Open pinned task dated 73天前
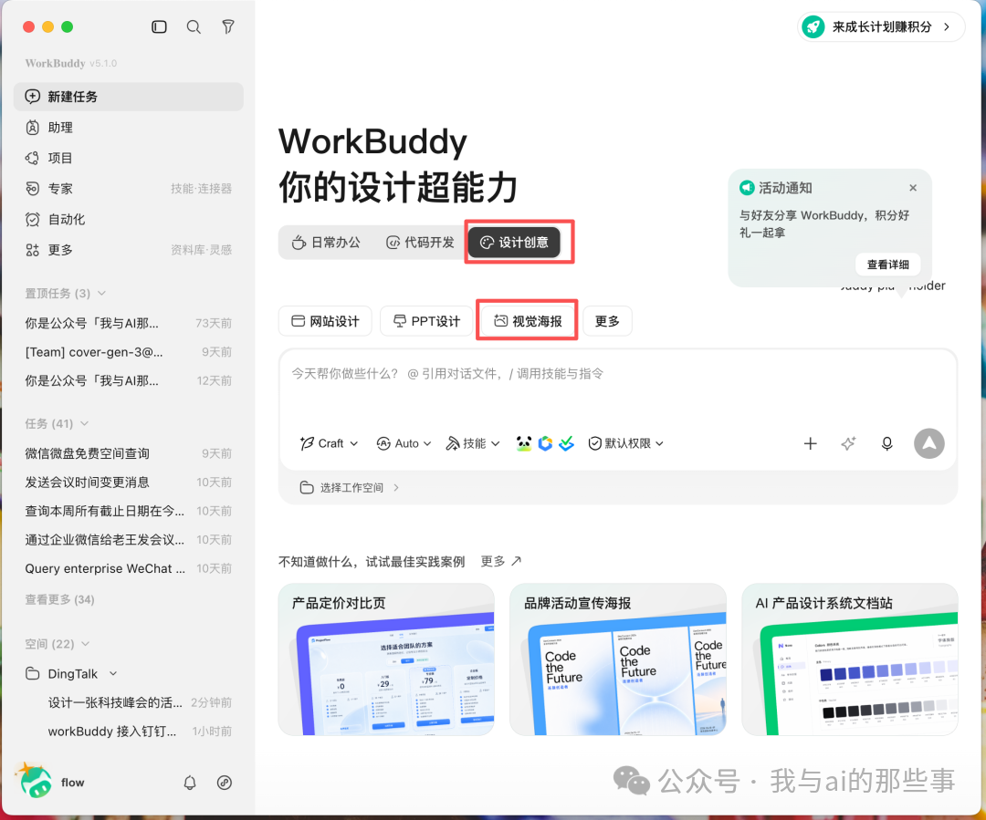 pos(129,323)
